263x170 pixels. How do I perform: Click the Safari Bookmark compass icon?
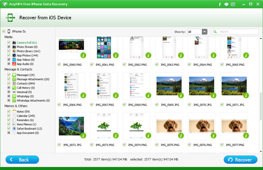(x=14, y=128)
